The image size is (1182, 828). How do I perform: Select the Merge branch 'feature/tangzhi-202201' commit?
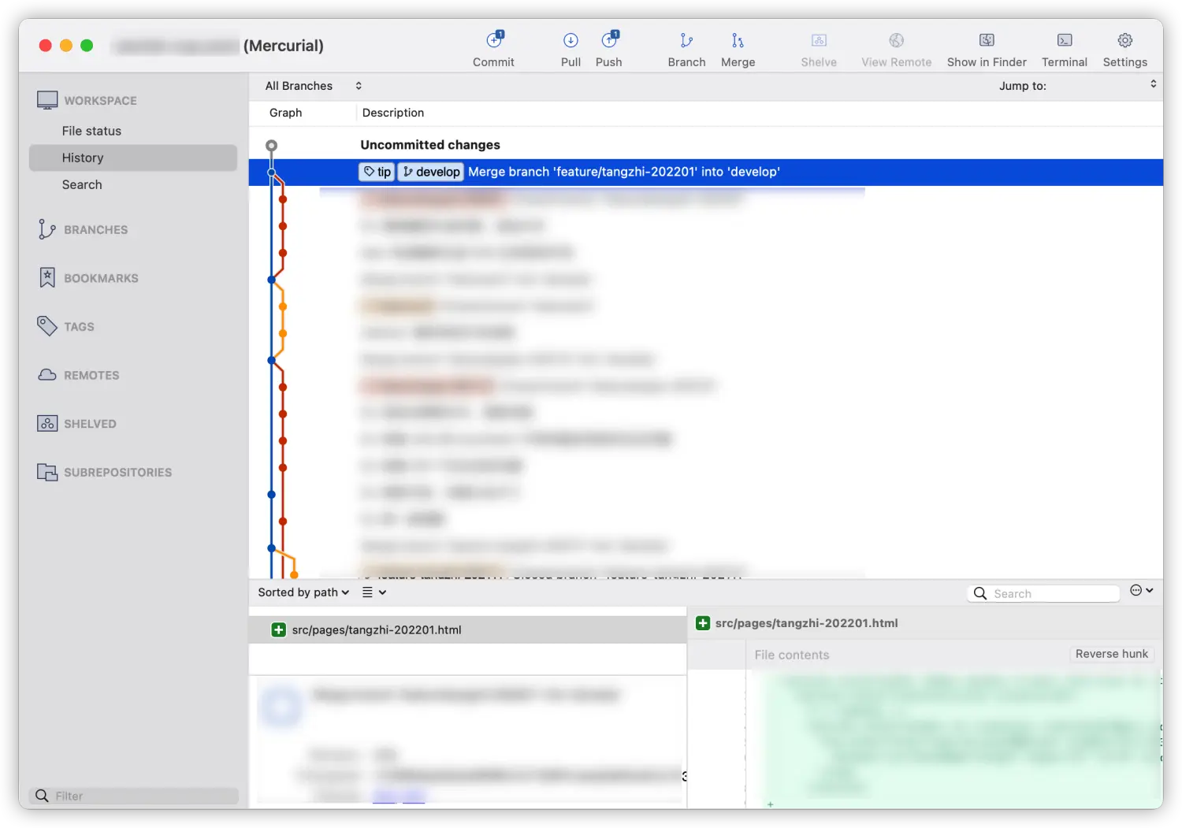706,172
